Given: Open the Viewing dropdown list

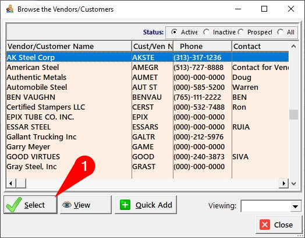Looking at the screenshot, I should [x=295, y=206].
